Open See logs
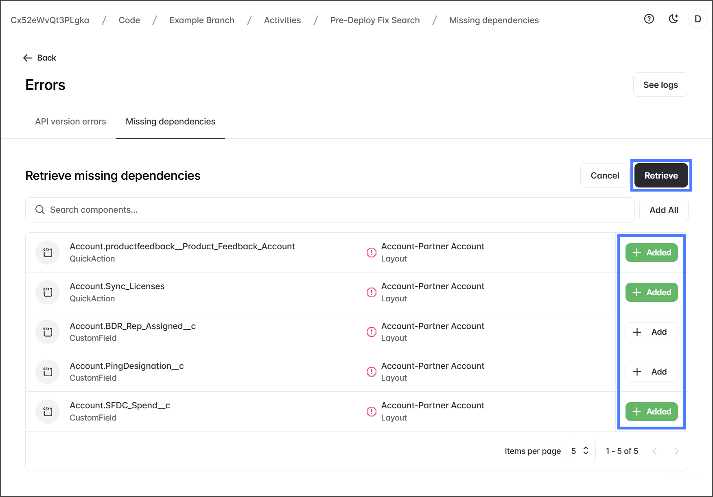 (660, 85)
